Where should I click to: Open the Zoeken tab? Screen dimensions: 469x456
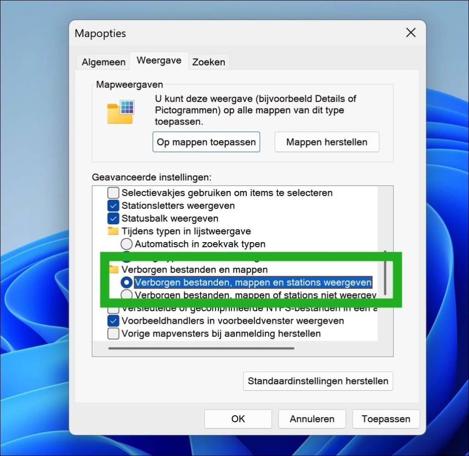pos(208,62)
